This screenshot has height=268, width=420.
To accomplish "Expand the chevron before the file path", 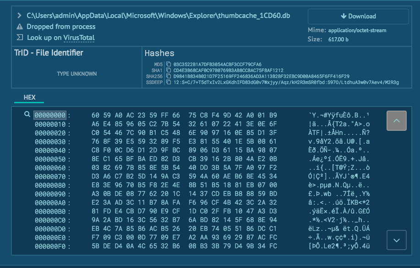I will [20, 16].
